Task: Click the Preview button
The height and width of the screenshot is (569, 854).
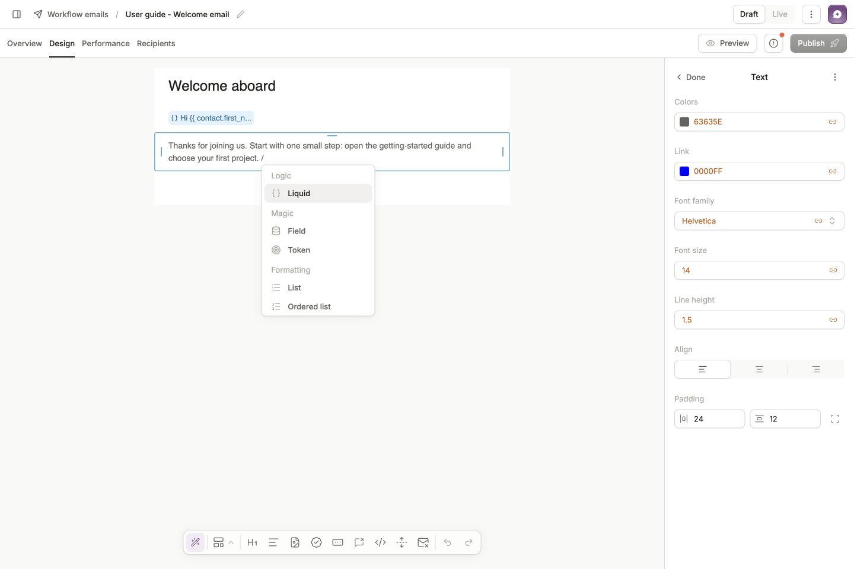Action: [x=728, y=43]
